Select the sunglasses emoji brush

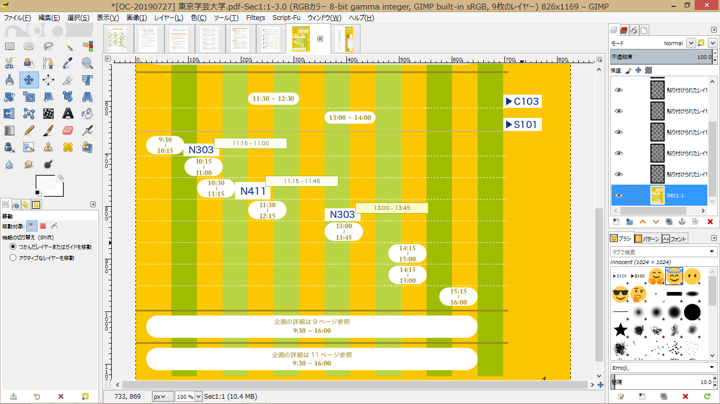(x=621, y=294)
